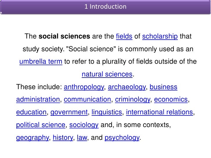The image size is (211, 158).
Task: Click the communication link
Action: (x=88, y=100)
